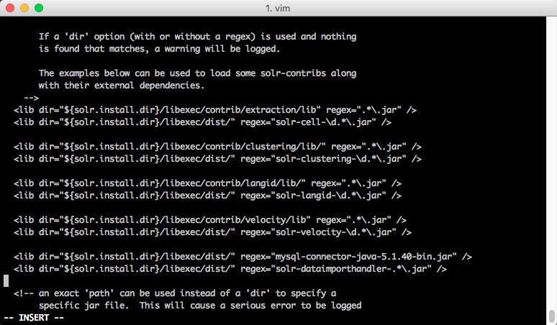Minimize the terminal window with yellow button
The image size is (557, 325).
pyautogui.click(x=24, y=8)
